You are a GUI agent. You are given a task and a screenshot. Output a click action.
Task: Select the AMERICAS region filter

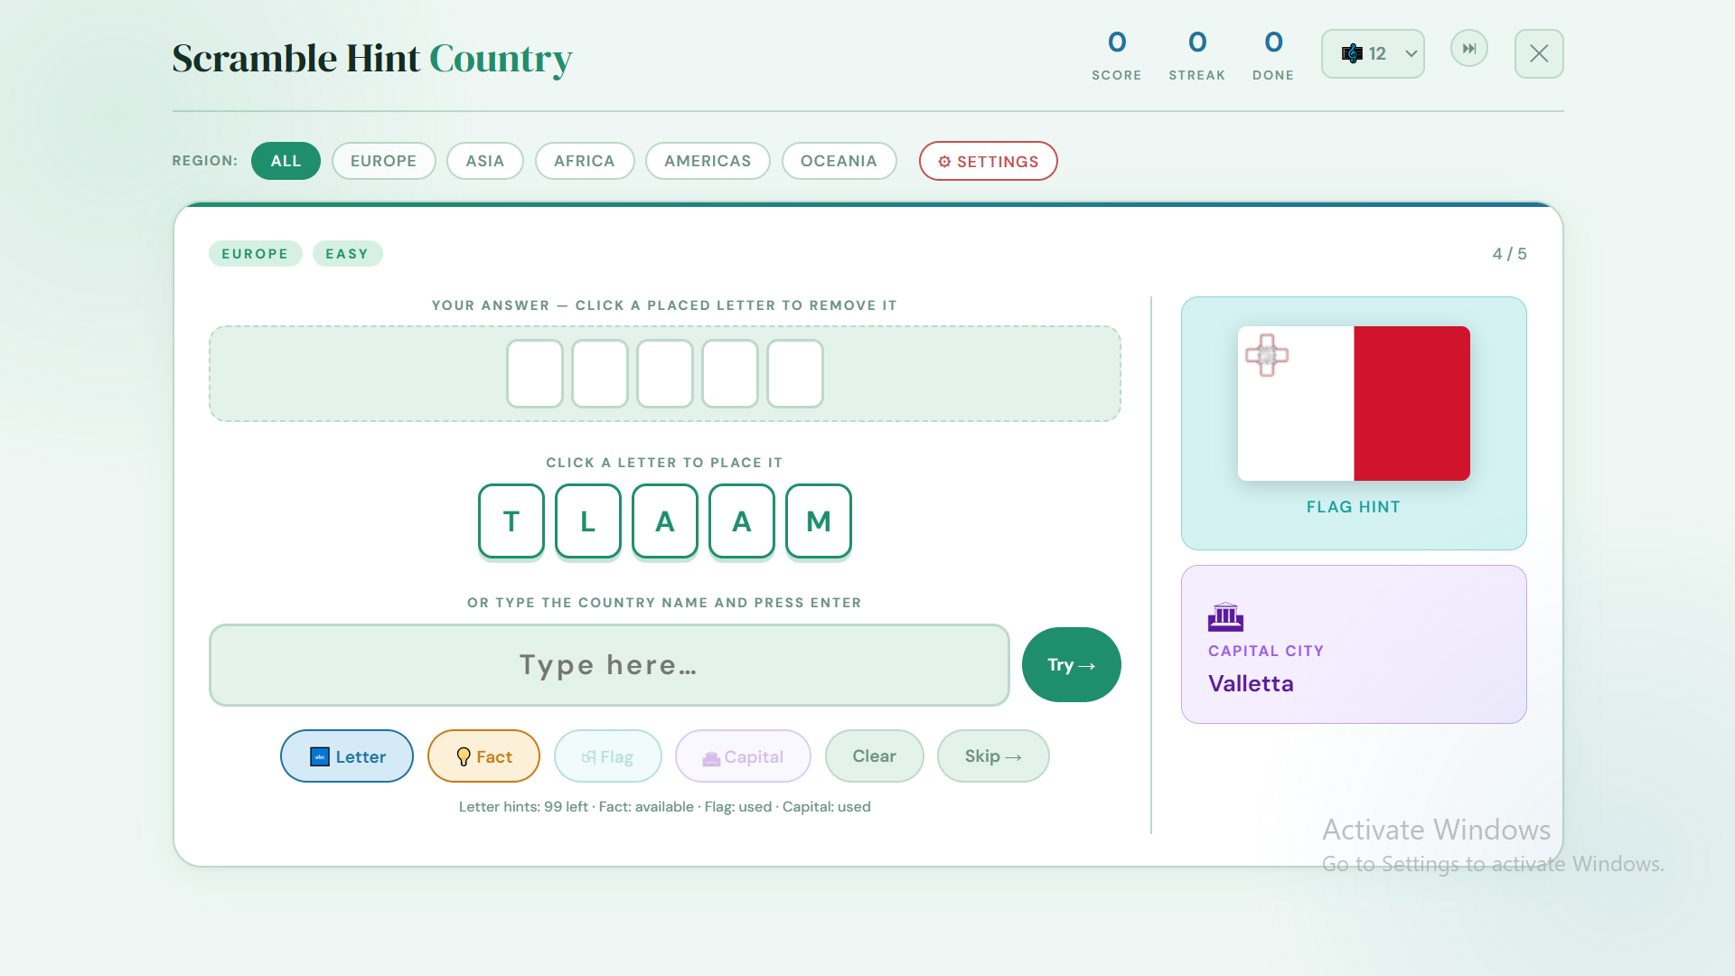tap(708, 161)
